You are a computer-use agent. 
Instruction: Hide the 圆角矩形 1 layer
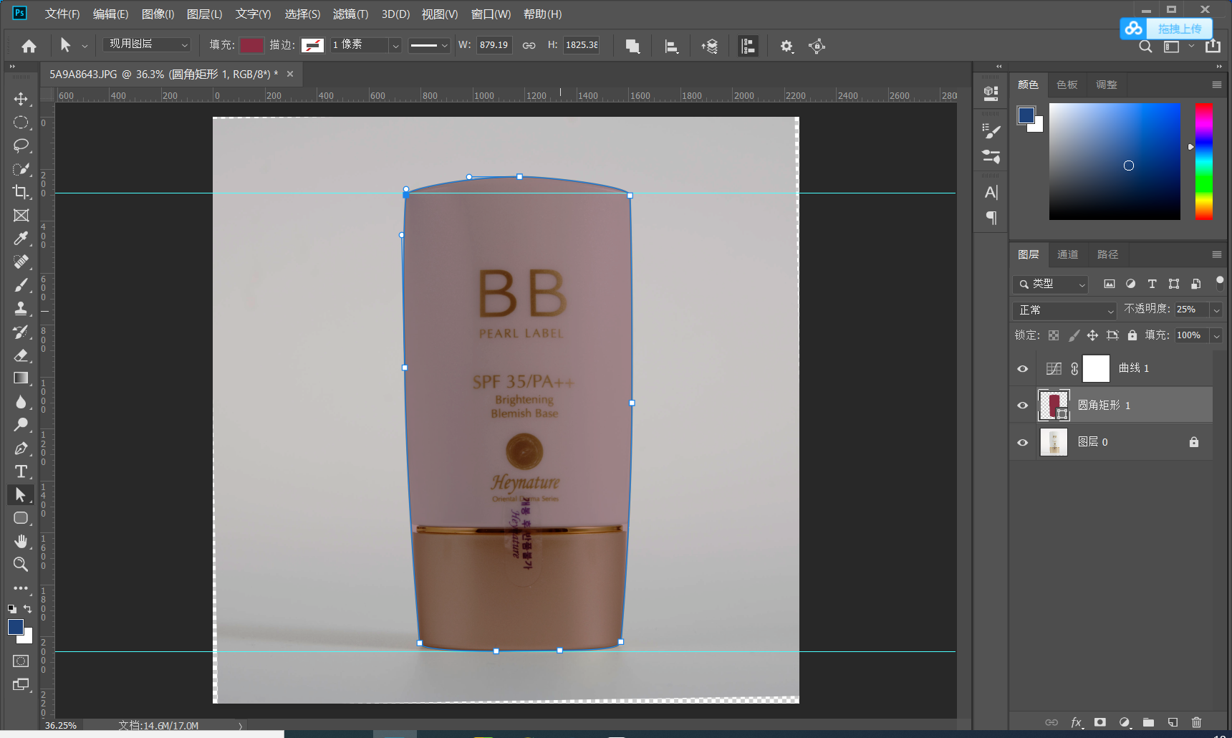click(1023, 406)
